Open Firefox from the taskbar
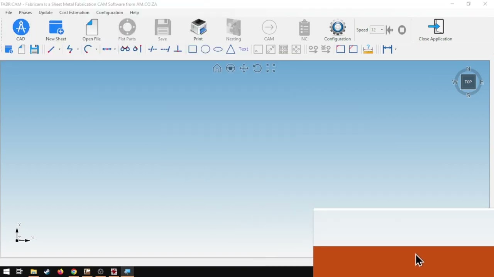This screenshot has width=494, height=277. pyautogui.click(x=60, y=272)
